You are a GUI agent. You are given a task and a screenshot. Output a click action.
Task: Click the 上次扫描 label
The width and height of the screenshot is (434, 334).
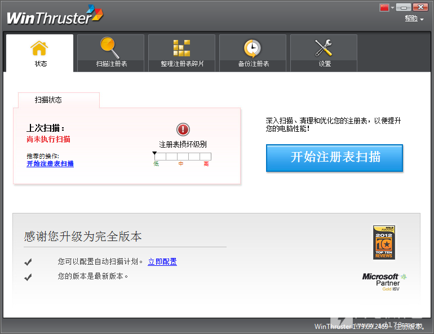click(46, 128)
